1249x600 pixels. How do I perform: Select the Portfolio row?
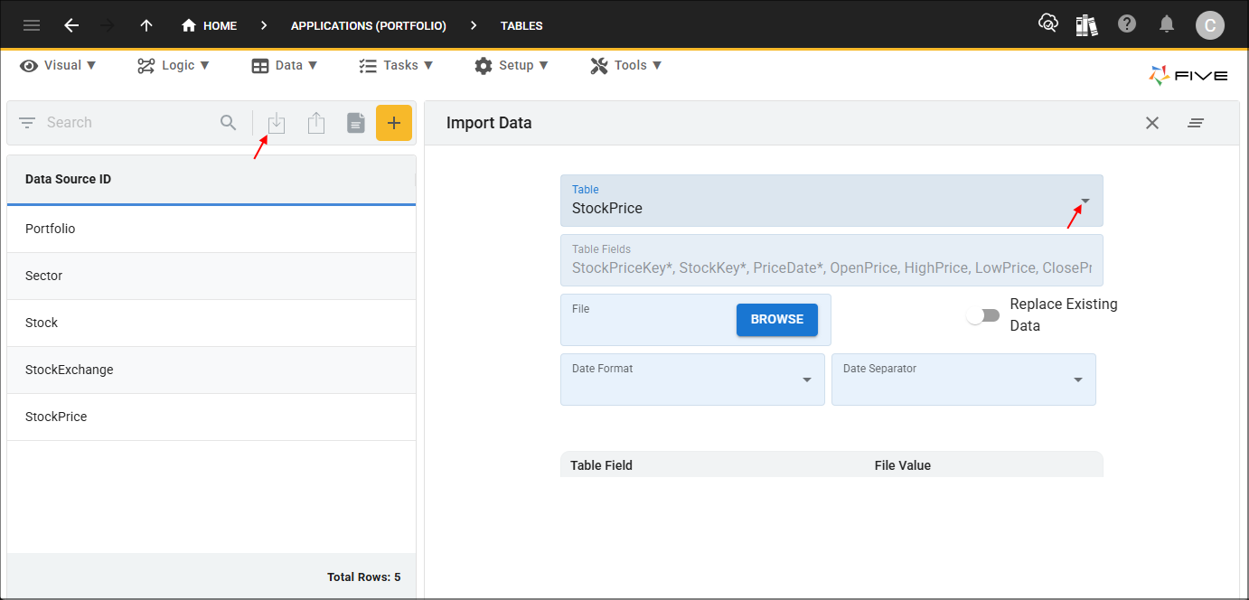(211, 229)
